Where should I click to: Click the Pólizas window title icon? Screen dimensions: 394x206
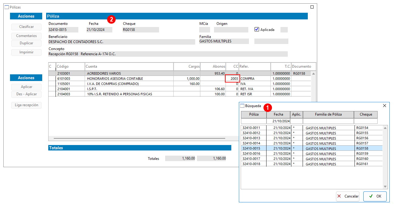tap(7, 7)
